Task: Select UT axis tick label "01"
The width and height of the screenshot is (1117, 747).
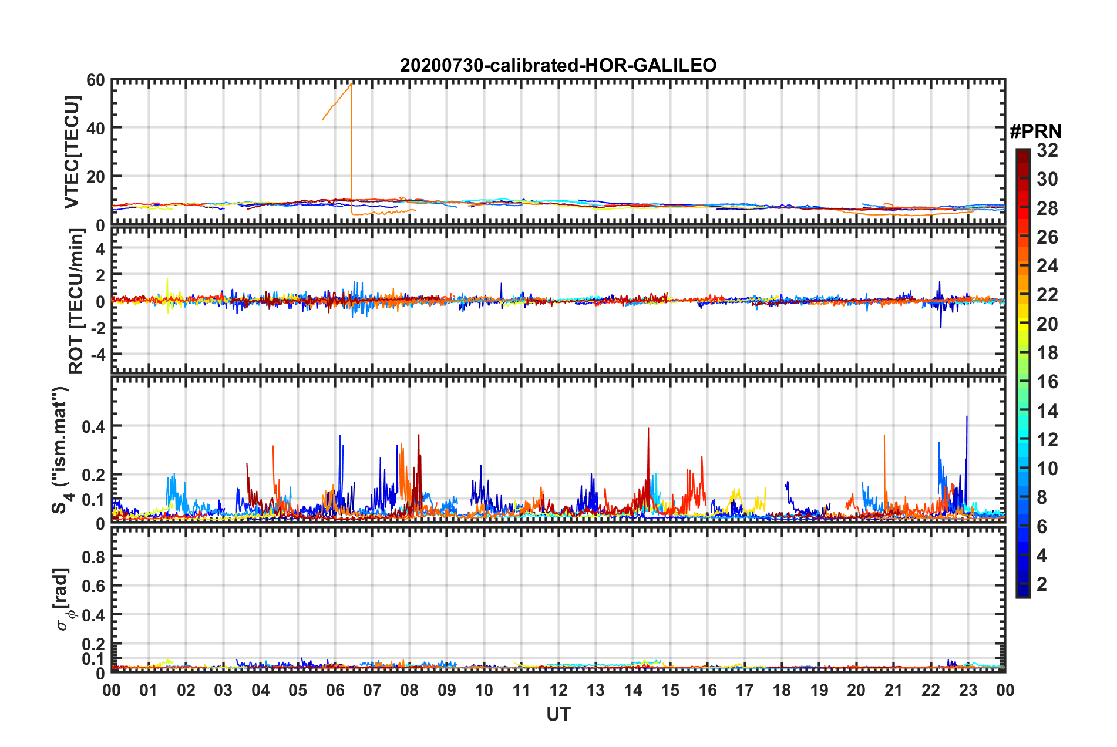Action: pos(149,690)
